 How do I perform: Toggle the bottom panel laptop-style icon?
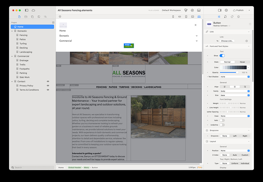click(199, 10)
